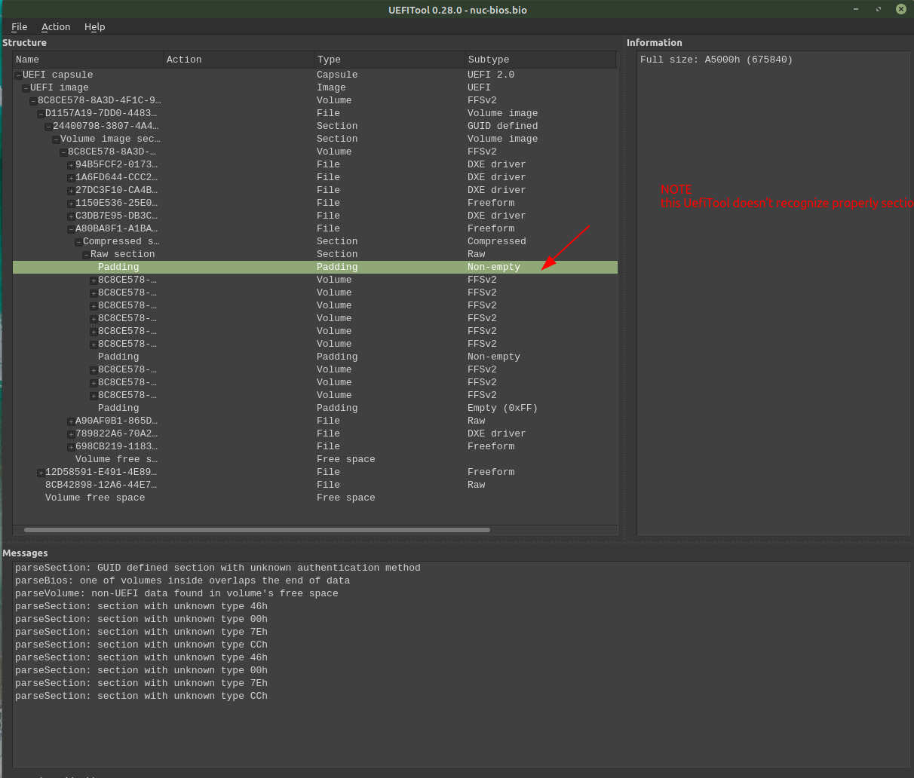Select the 789822A6-70A2 file row
This screenshot has width=914, height=778.
(x=315, y=433)
